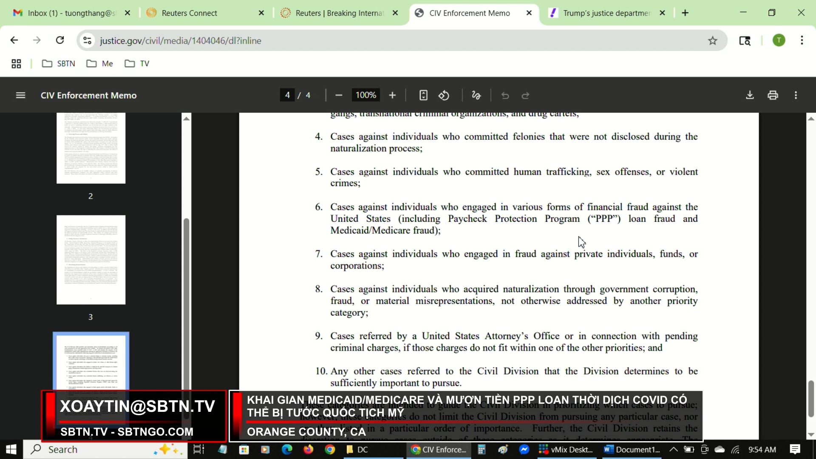Click the main document vertical scrollbar
The width and height of the screenshot is (816, 459).
tap(811, 399)
